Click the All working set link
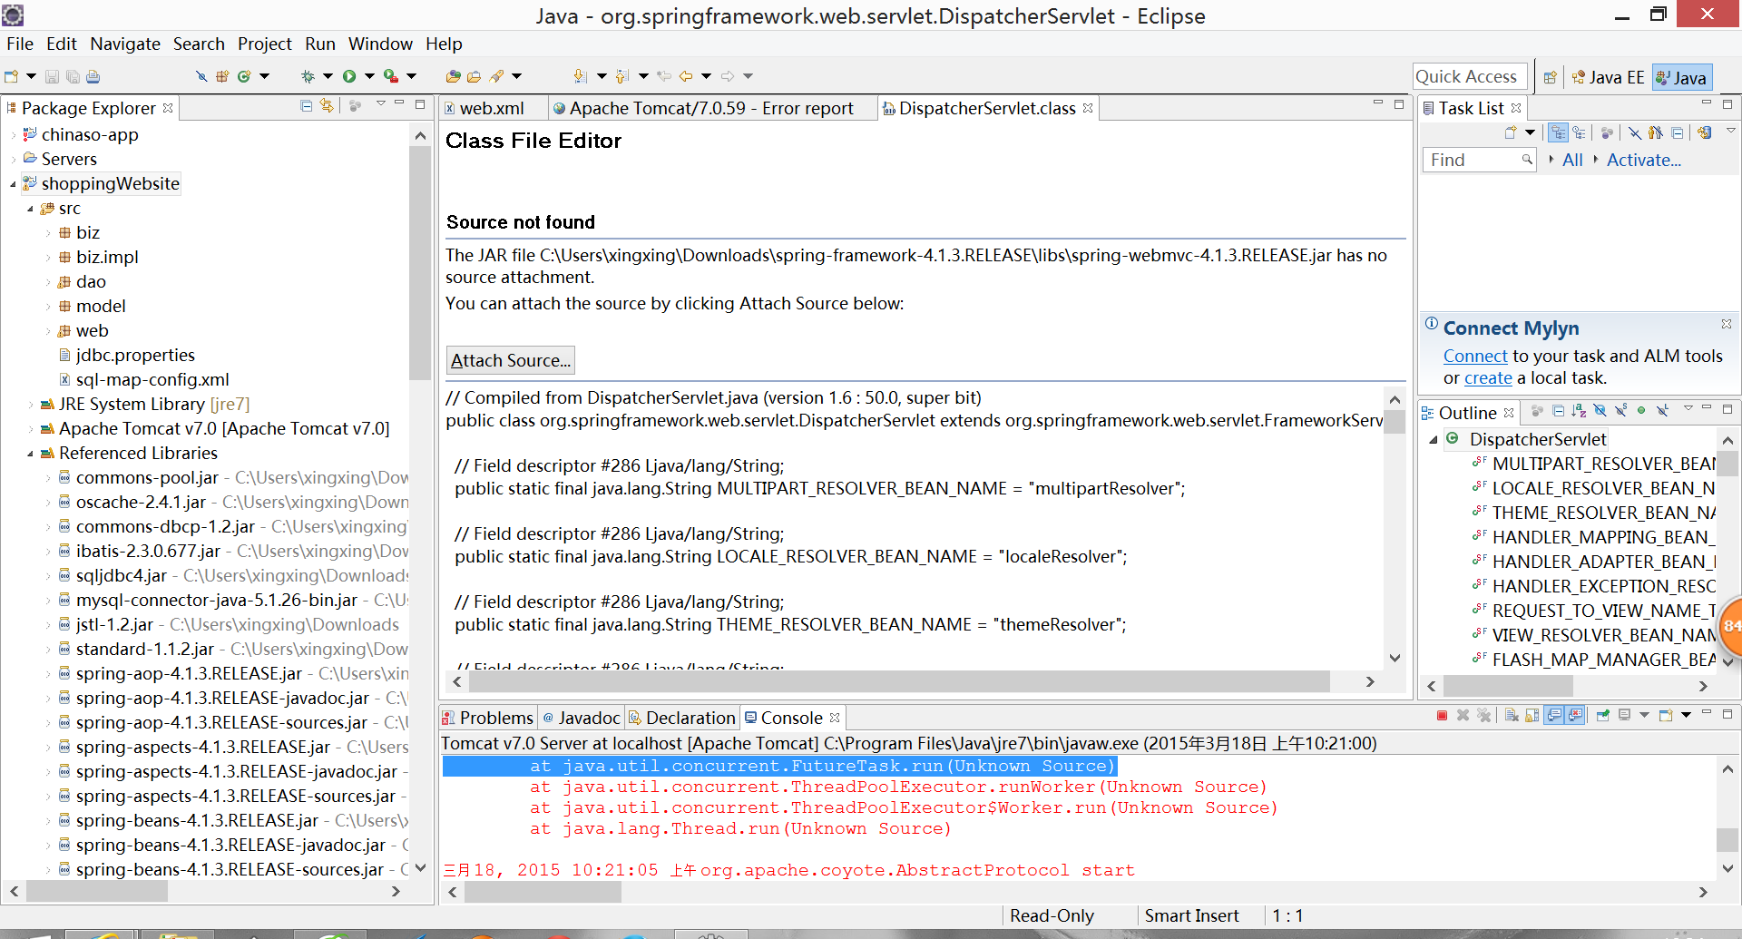Viewport: 1742px width, 939px height. [1572, 160]
